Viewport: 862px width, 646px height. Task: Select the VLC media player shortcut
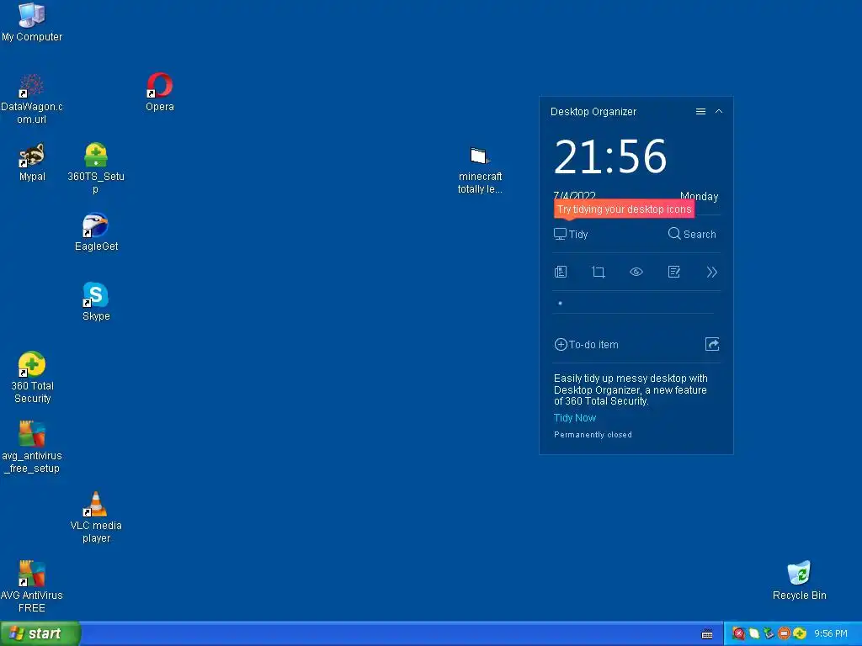pyautogui.click(x=96, y=517)
